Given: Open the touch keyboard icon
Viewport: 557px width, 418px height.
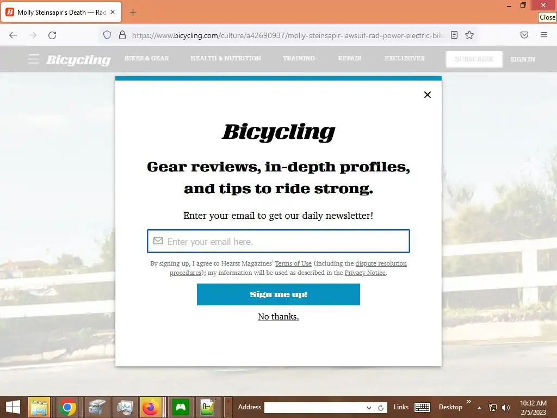Looking at the screenshot, I should pos(422,407).
